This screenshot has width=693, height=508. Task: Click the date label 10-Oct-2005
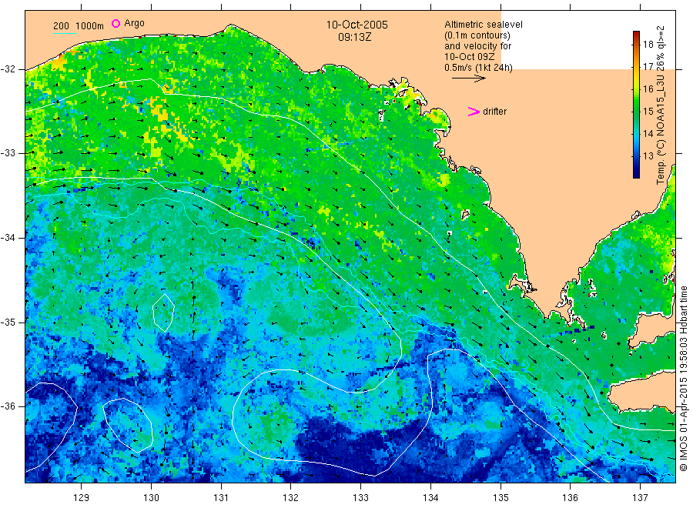[357, 25]
